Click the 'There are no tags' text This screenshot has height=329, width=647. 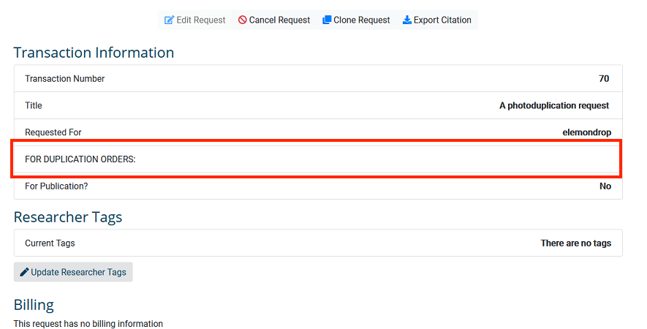point(575,243)
